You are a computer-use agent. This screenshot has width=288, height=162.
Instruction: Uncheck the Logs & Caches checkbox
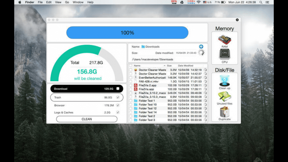tap(118, 112)
